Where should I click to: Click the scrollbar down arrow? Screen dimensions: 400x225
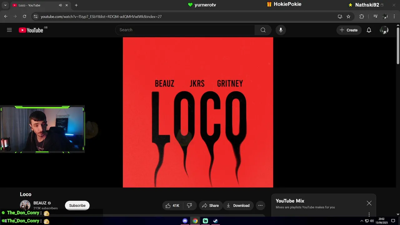(398, 214)
